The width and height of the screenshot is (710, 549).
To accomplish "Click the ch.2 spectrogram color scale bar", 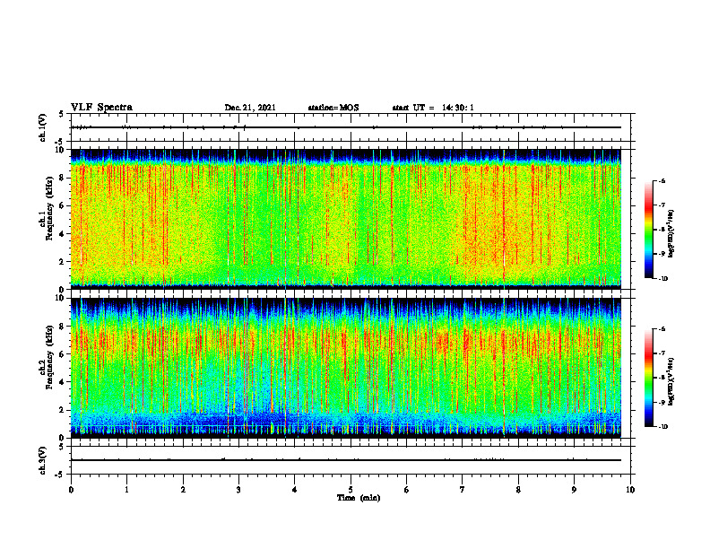I will click(x=648, y=378).
